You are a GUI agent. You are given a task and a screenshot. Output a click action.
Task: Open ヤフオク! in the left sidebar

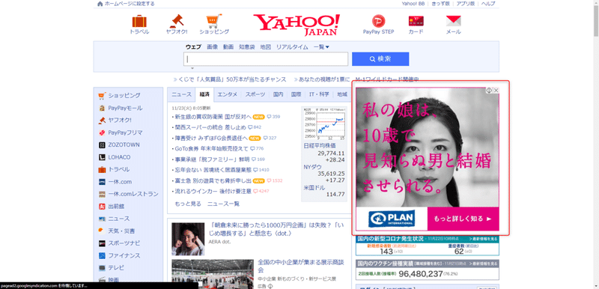120,120
